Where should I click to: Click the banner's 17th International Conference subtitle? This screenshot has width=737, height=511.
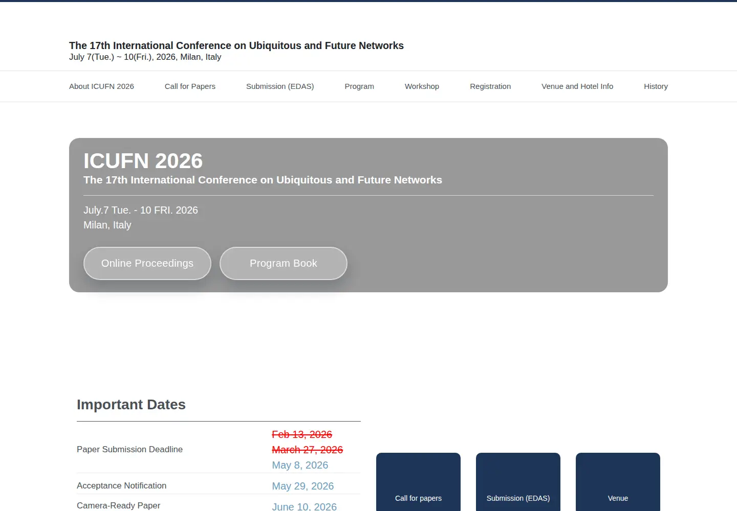[263, 180]
